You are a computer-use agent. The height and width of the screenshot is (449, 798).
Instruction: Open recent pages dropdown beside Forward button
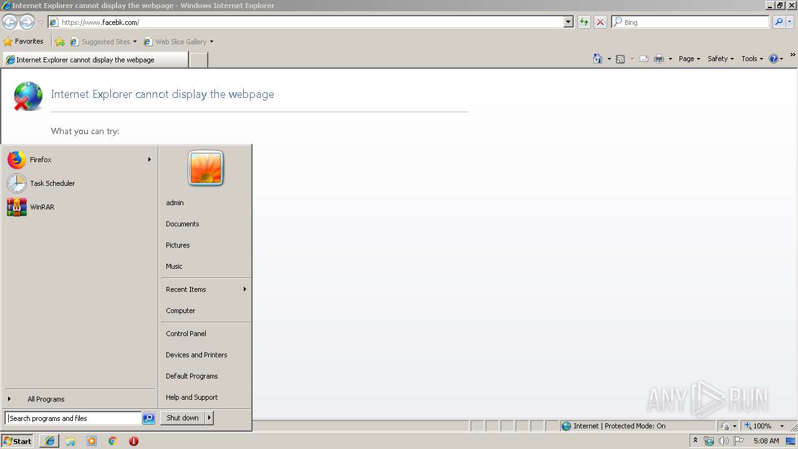(x=41, y=22)
